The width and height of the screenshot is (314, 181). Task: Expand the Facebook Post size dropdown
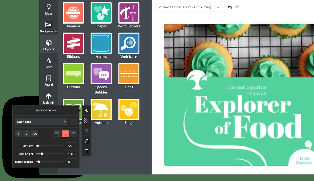[189, 7]
